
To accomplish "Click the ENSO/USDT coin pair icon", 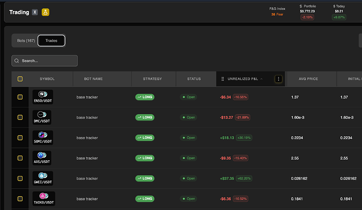I will pyautogui.click(x=42, y=94).
